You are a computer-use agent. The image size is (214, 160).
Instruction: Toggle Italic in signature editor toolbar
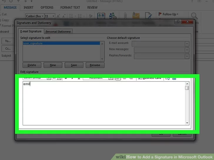tap(72, 78)
